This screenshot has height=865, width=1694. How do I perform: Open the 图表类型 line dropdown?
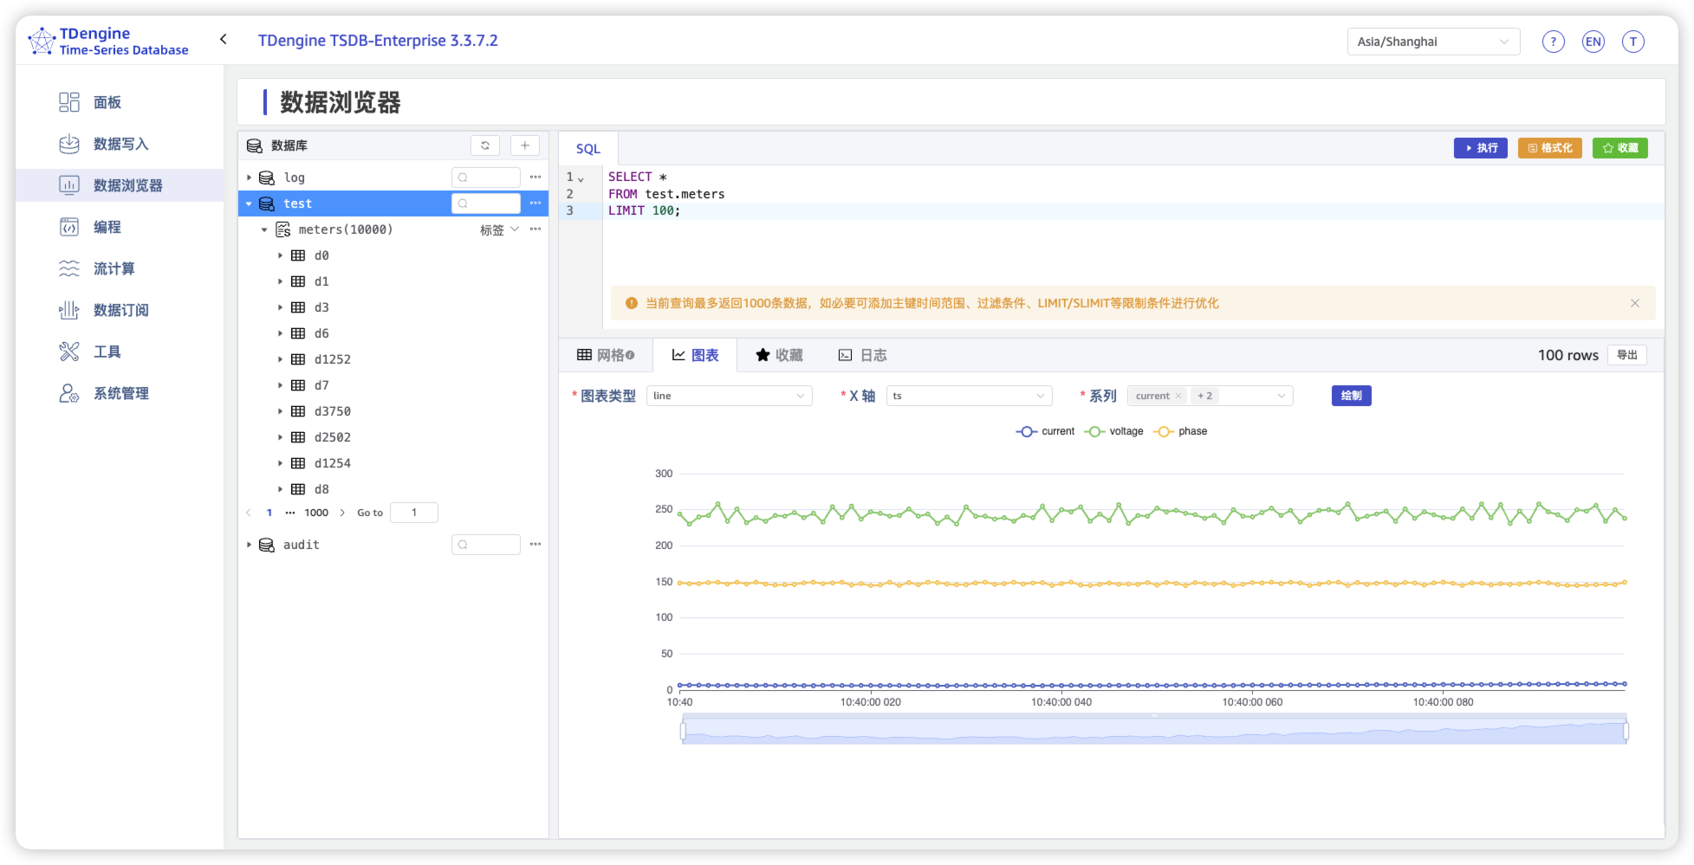coord(729,396)
